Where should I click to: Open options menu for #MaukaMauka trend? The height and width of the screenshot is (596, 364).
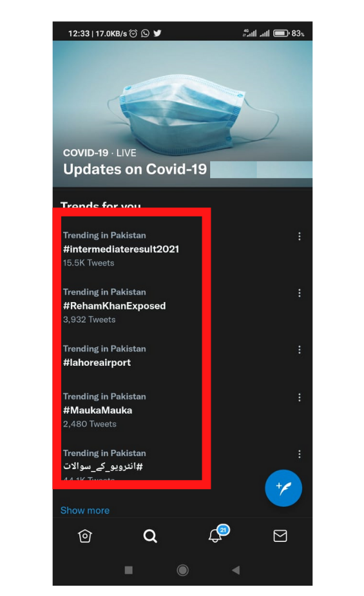pyautogui.click(x=300, y=398)
